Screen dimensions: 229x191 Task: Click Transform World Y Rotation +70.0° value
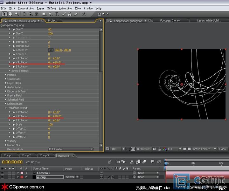click(57, 116)
